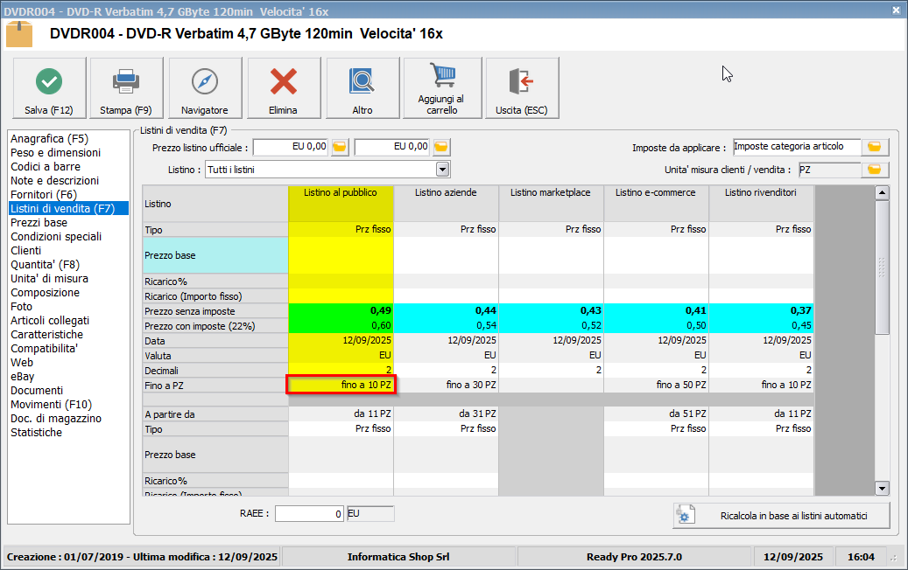The width and height of the screenshot is (908, 570).
Task: Click scrollbar down arrow of price grid
Action: click(x=882, y=489)
